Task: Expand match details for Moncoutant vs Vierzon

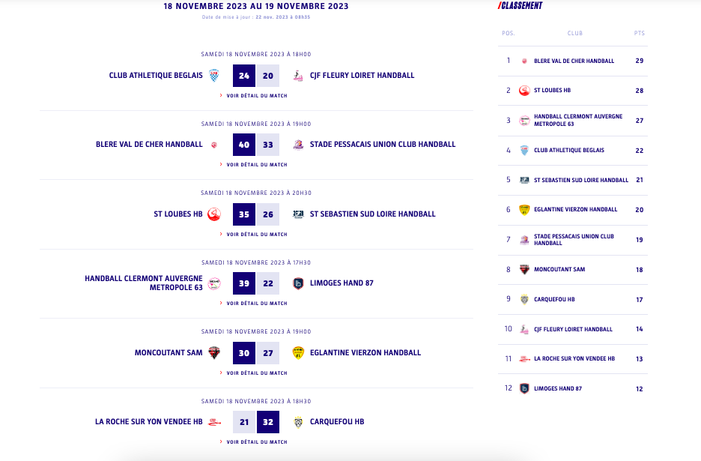Action: click(x=256, y=373)
